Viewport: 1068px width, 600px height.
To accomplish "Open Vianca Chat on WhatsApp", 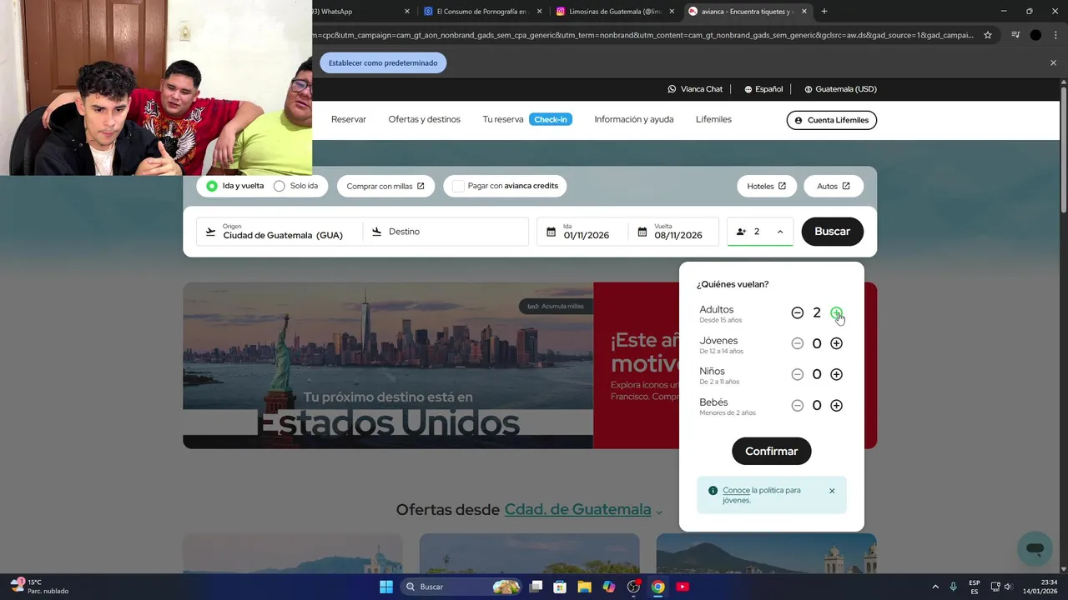I will point(695,89).
